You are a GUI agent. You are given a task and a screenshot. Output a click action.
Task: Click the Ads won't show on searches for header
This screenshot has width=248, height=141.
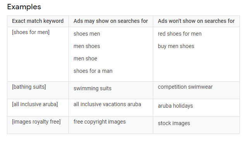click(x=196, y=21)
